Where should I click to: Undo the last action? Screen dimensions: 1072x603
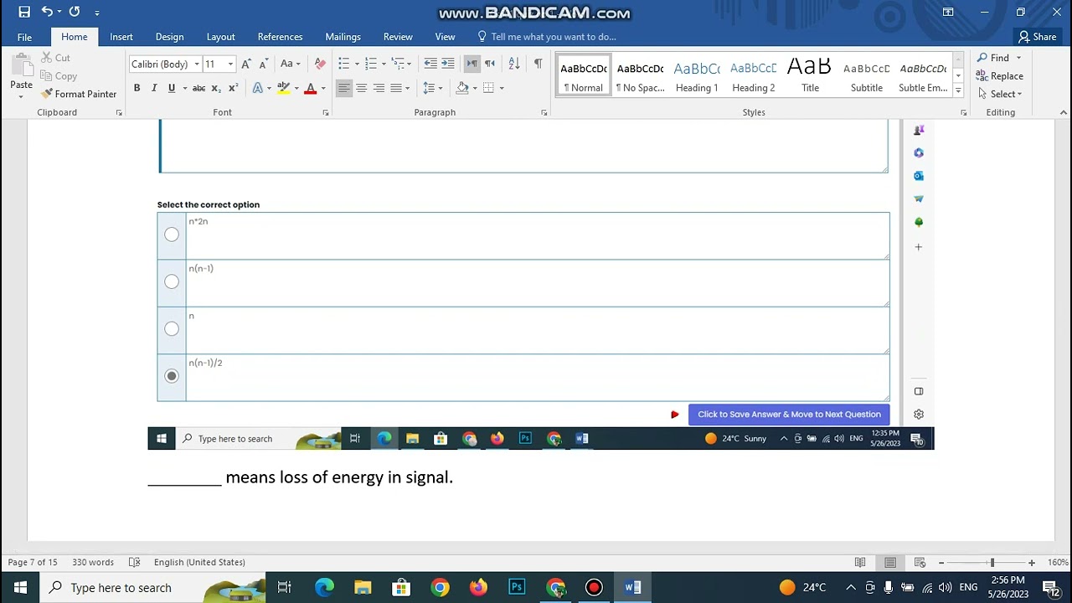point(47,12)
